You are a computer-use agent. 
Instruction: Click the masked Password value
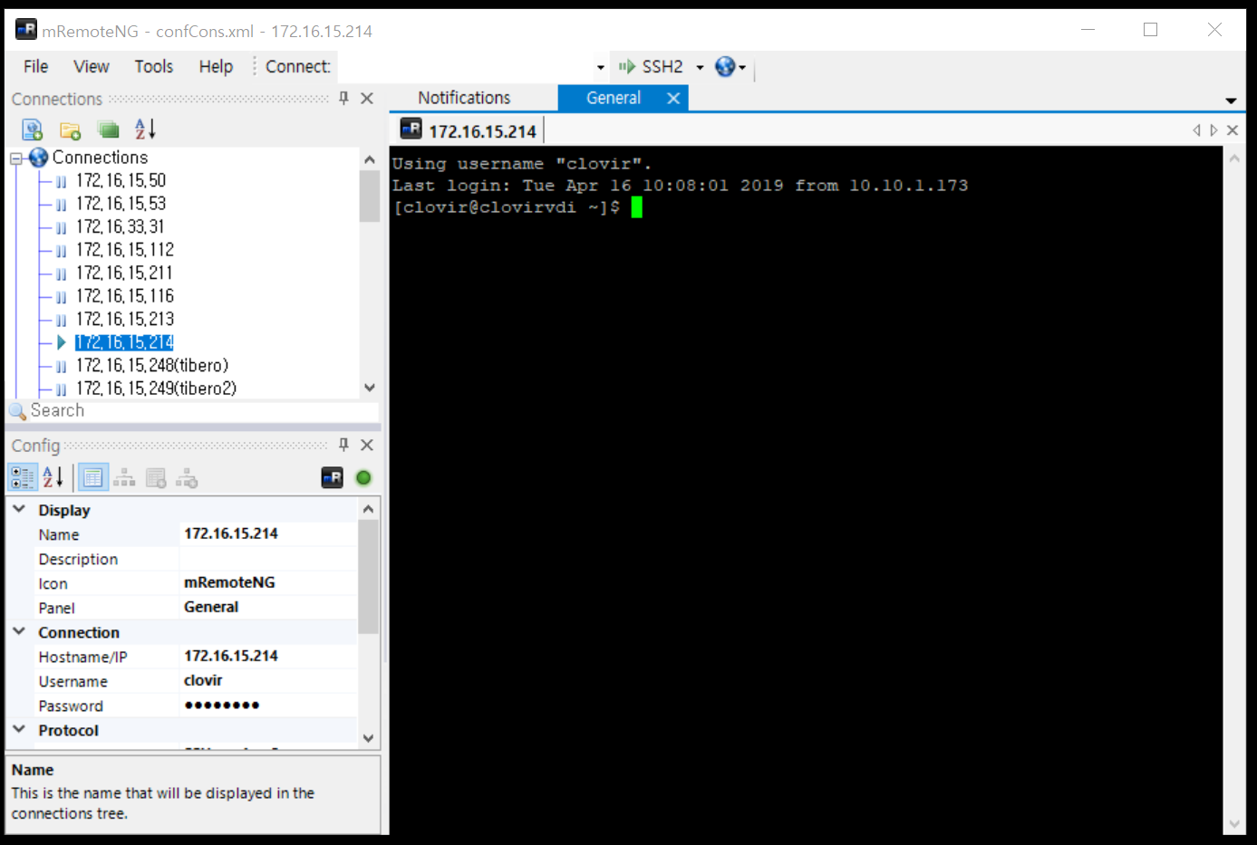click(268, 705)
